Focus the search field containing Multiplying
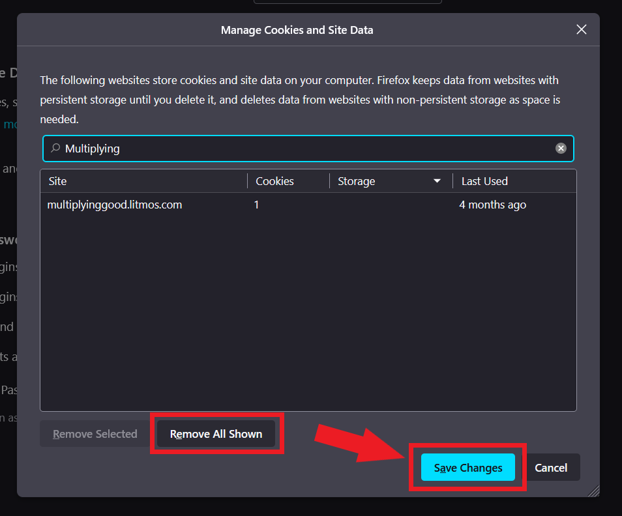622x516 pixels. pos(306,149)
